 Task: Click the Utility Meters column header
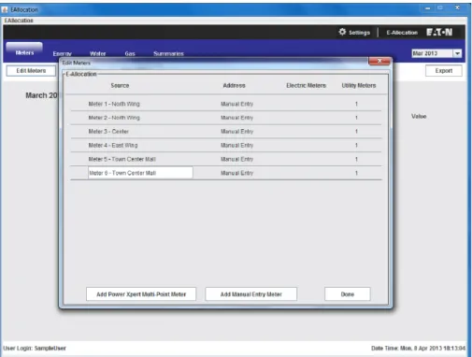[x=359, y=85]
